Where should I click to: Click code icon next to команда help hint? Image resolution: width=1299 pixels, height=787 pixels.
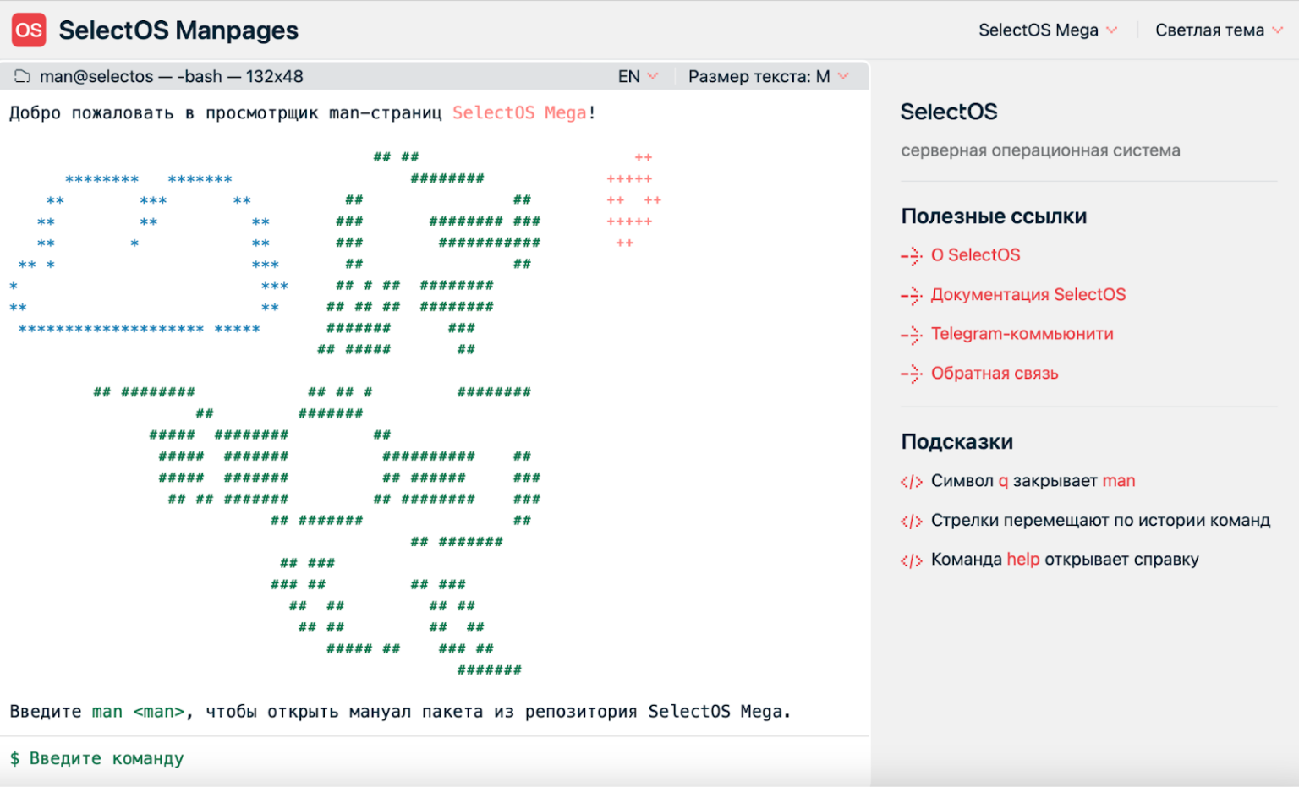tap(912, 560)
